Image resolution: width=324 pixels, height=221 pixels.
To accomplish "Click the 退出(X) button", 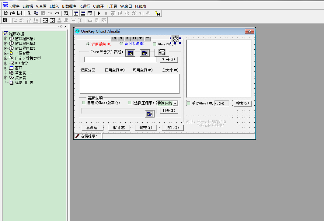I will pos(173,128).
